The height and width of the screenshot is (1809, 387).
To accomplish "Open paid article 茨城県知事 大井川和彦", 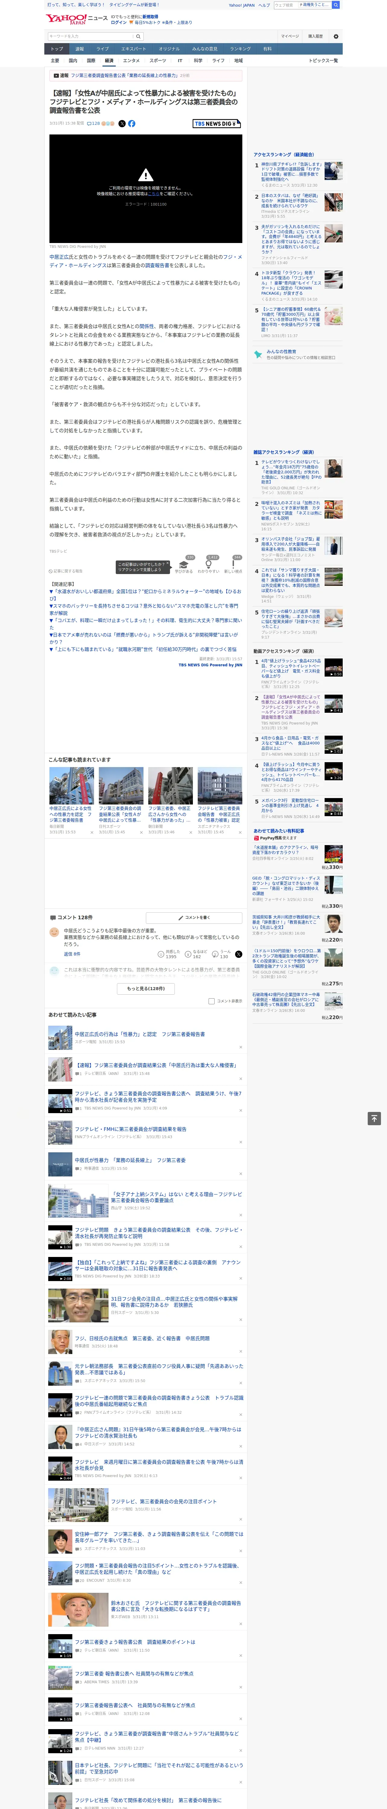I will click(286, 922).
